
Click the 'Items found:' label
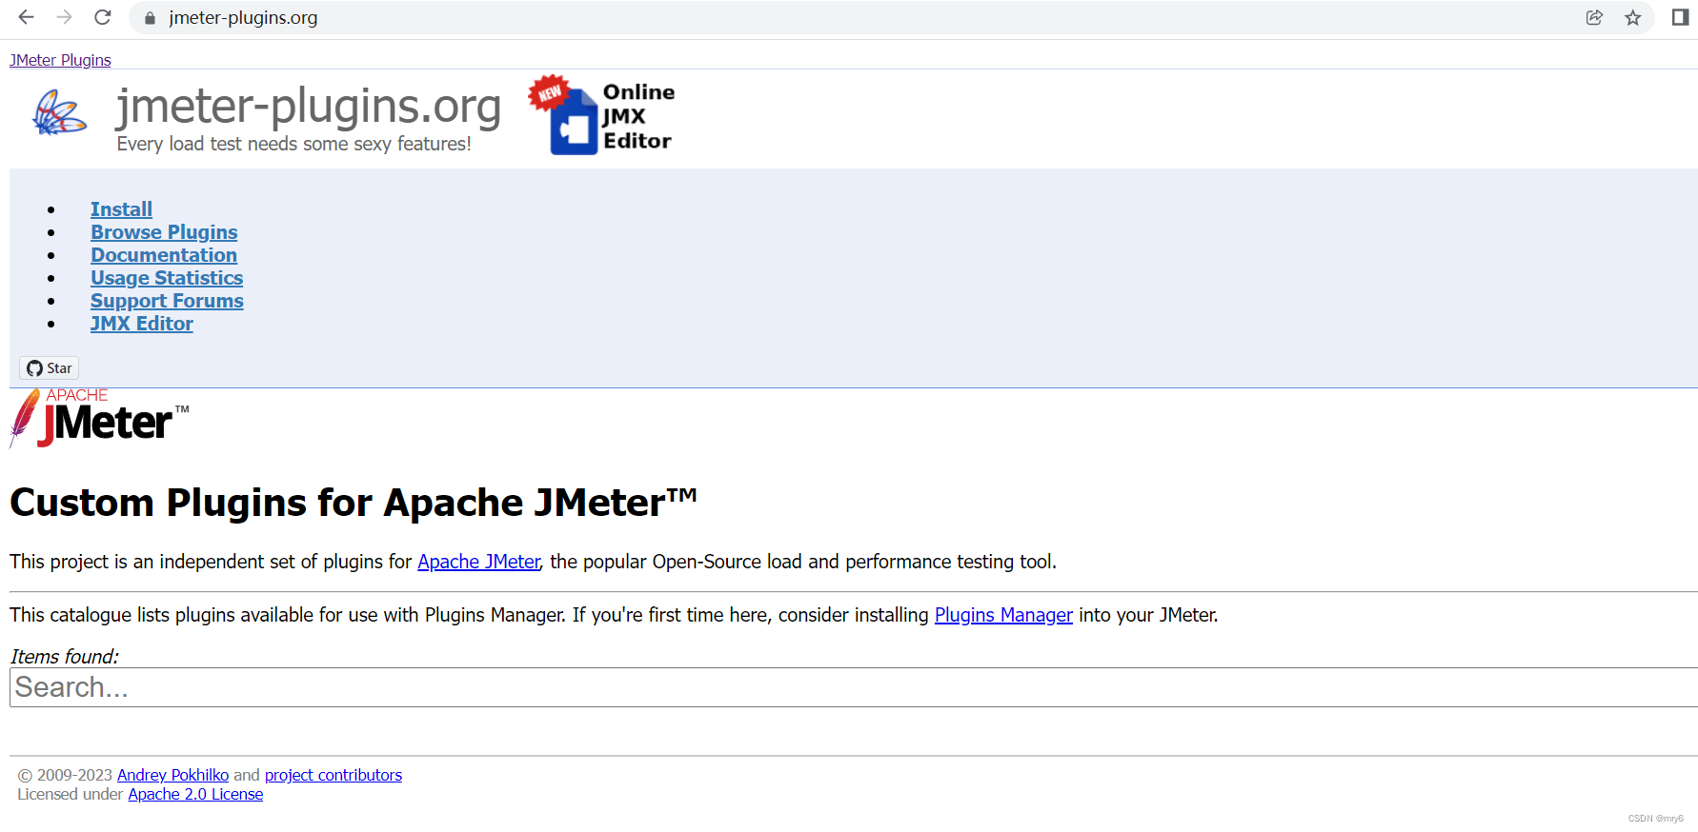(64, 657)
